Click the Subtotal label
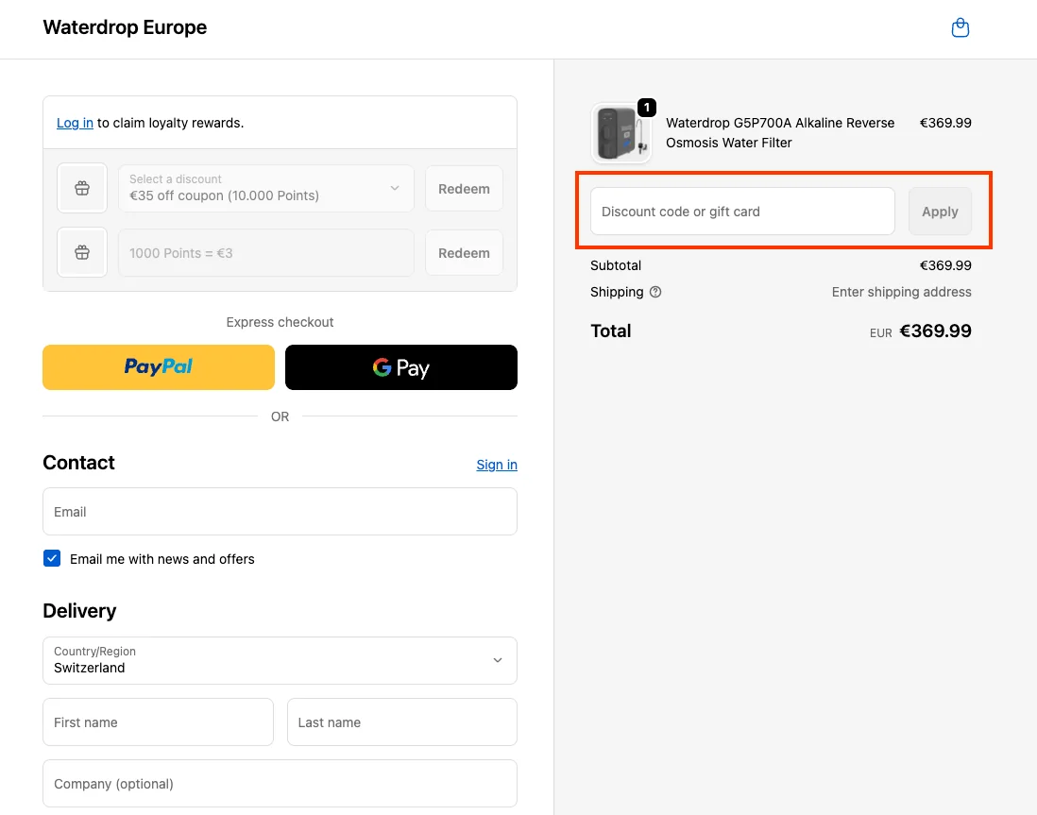 coord(616,265)
